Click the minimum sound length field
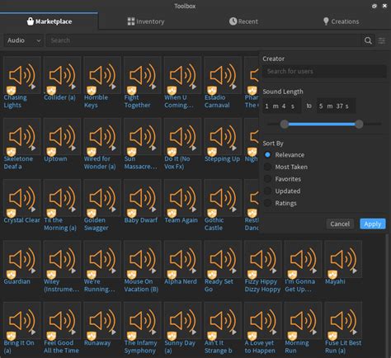 click(x=281, y=106)
